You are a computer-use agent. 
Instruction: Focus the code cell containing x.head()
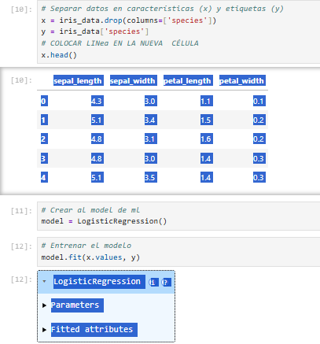click(x=178, y=31)
